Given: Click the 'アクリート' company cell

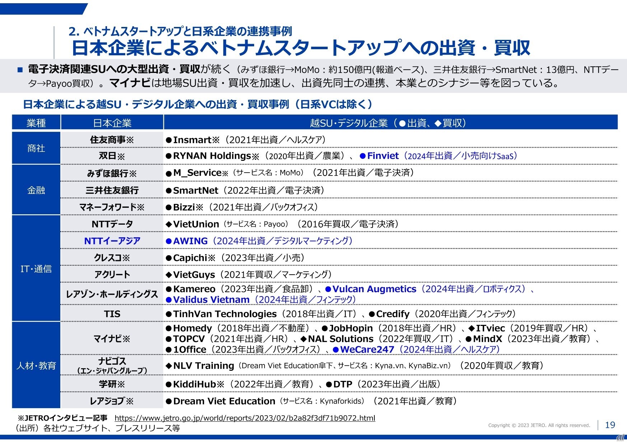Looking at the screenshot, I should pyautogui.click(x=112, y=275).
